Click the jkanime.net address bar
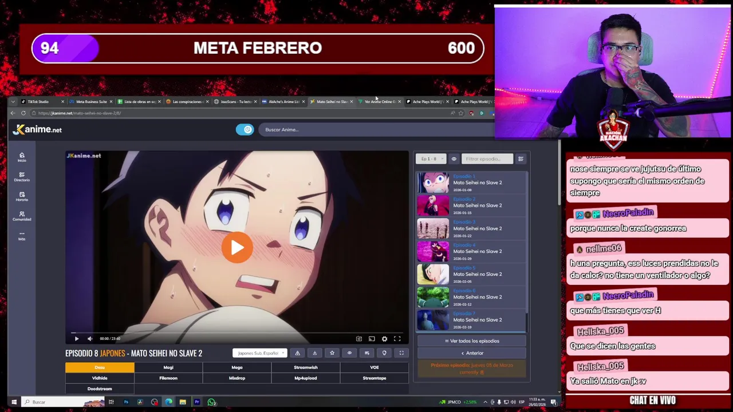This screenshot has width=733, height=412. pyautogui.click(x=241, y=113)
